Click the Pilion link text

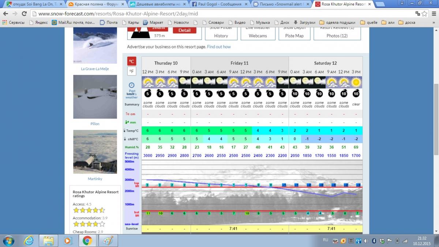[x=95, y=124]
